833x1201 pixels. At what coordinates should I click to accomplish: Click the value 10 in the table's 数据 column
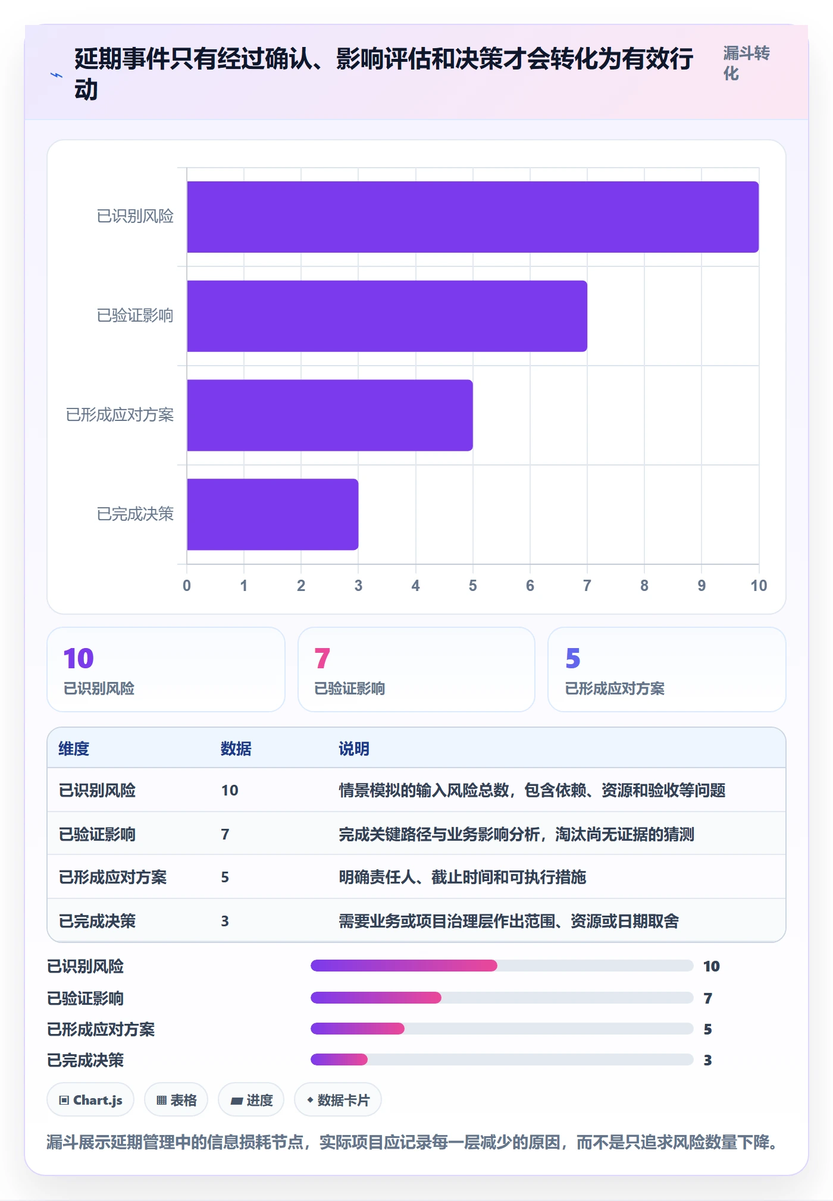tap(230, 790)
